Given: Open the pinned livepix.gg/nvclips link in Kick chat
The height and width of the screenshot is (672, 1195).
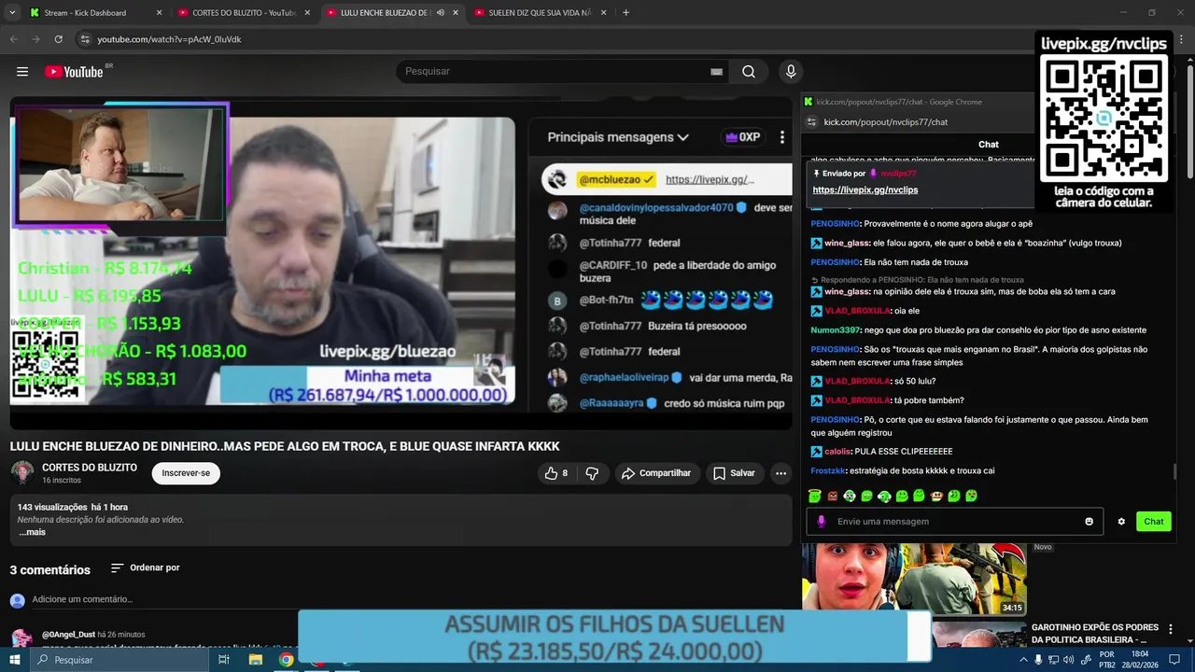Looking at the screenshot, I should 865,189.
